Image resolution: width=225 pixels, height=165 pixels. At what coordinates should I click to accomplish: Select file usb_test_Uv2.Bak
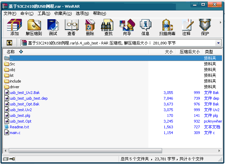(x=25, y=93)
